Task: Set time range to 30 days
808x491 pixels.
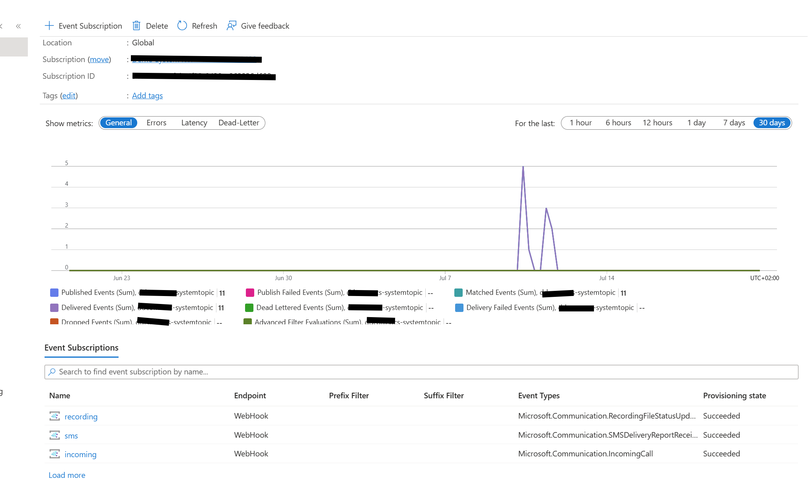Action: [x=772, y=123]
